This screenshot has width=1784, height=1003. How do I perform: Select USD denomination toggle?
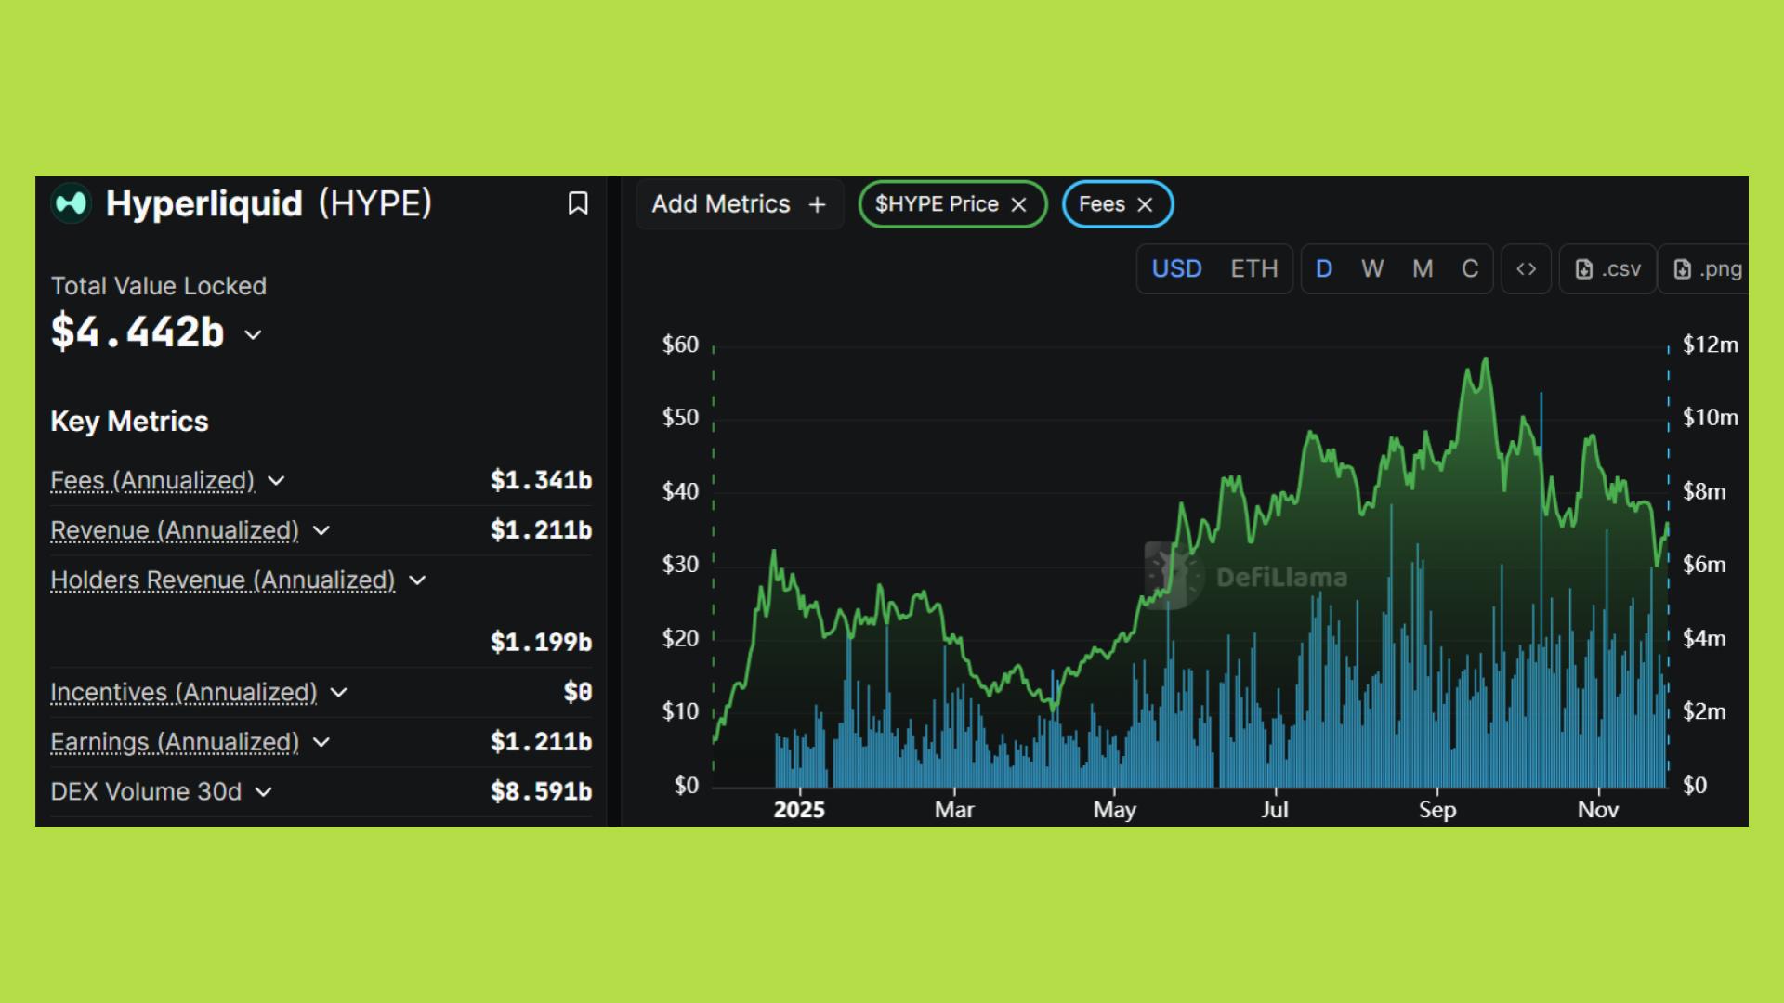(x=1176, y=269)
